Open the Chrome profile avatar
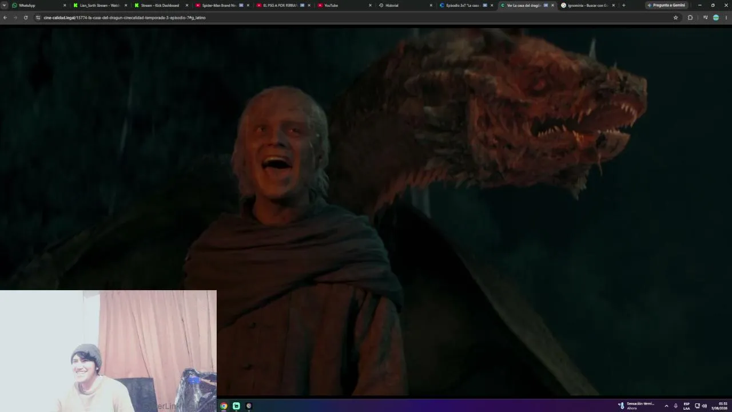732x412 pixels. [716, 18]
